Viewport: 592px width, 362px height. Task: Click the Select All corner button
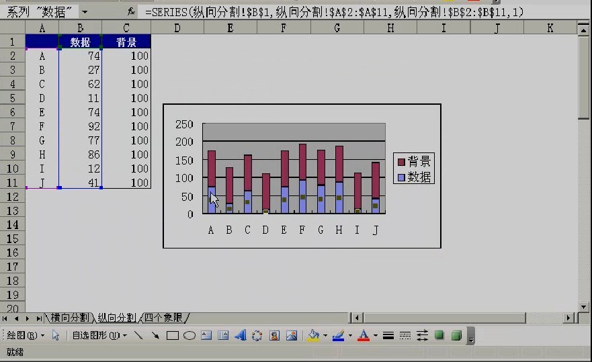click(13, 28)
